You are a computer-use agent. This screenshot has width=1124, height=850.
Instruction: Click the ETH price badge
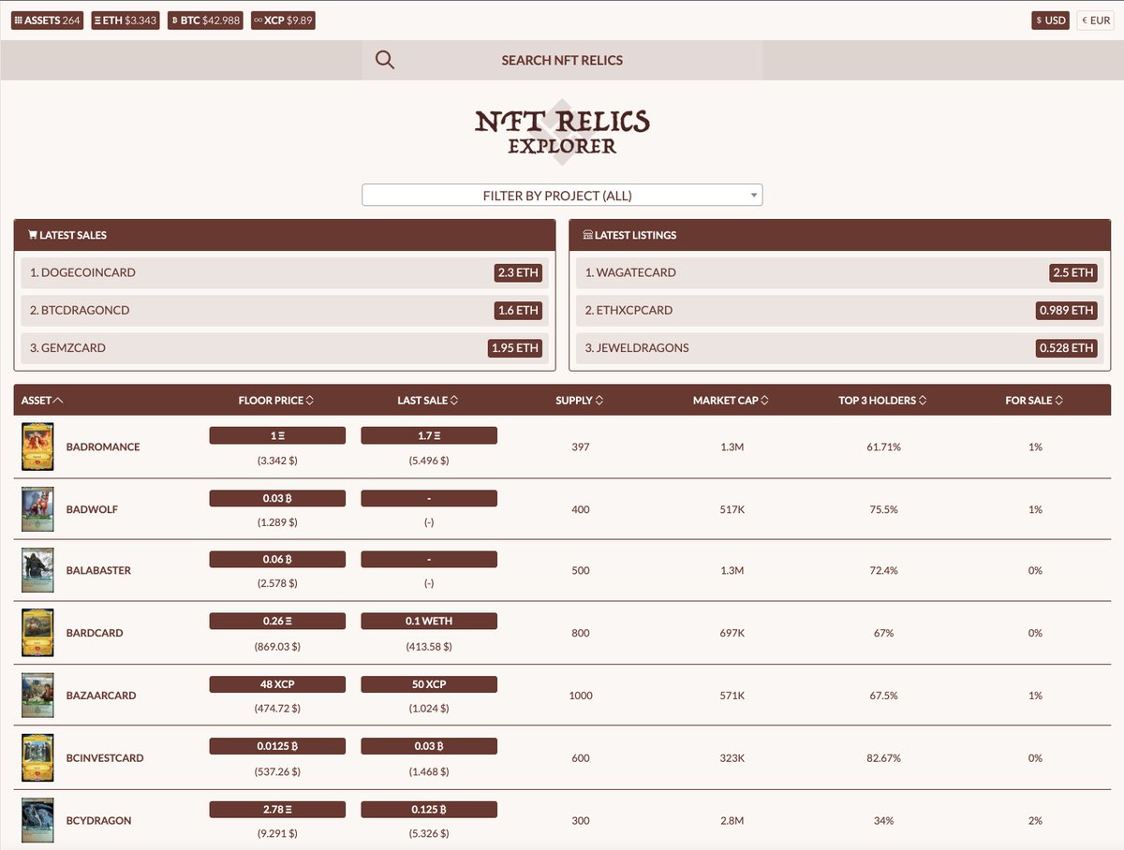126,20
